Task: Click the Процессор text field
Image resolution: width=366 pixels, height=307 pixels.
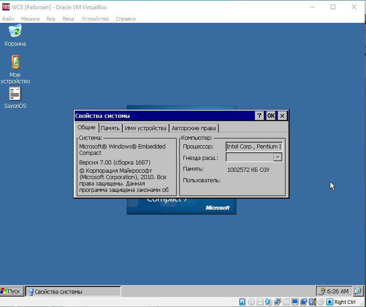Action: tap(254, 147)
